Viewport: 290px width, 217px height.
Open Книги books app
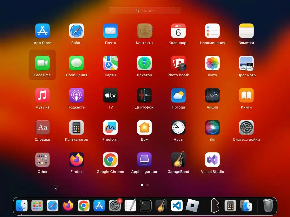click(246, 95)
